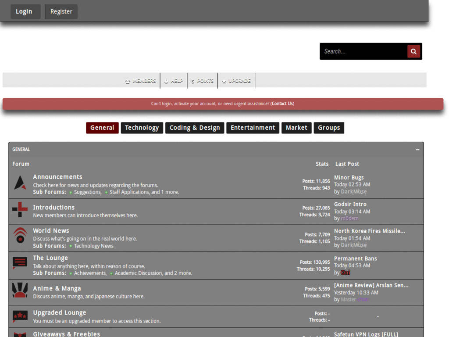449x337 pixels.
Task: Open the Minor Bugs last post
Action: (349, 177)
